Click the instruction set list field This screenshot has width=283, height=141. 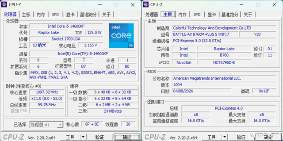click(x=83, y=75)
